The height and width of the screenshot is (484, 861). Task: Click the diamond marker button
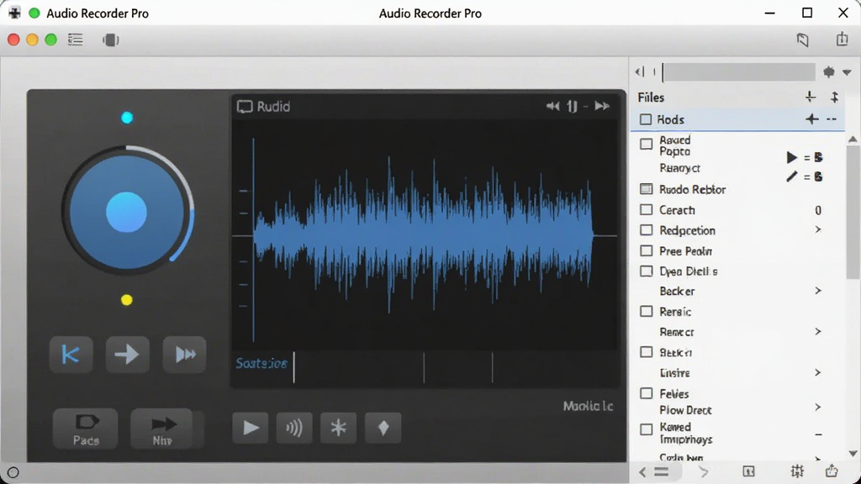(383, 428)
